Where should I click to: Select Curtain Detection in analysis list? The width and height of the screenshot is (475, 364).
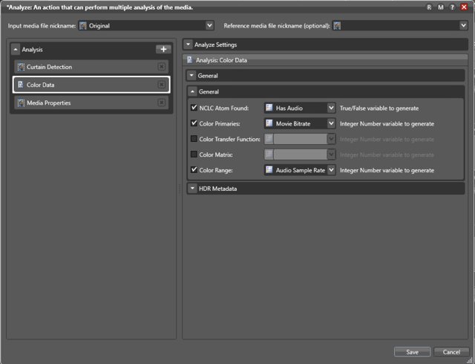pos(91,67)
